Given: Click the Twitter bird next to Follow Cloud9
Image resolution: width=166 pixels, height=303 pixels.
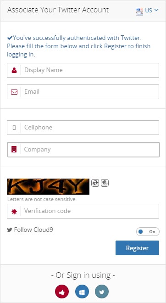Looking at the screenshot, I should tap(10, 230).
